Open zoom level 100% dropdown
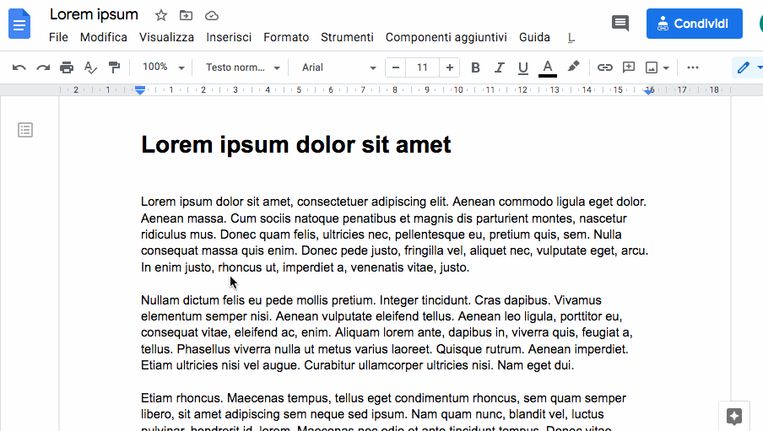Viewport: 763px width, 431px height. [x=163, y=67]
